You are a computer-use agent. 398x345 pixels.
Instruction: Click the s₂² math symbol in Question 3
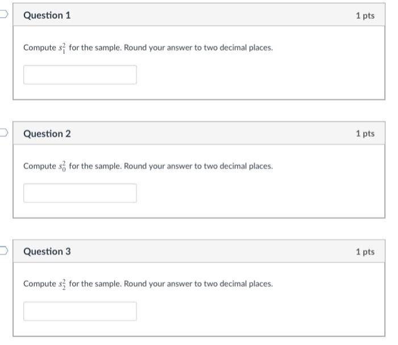point(63,283)
